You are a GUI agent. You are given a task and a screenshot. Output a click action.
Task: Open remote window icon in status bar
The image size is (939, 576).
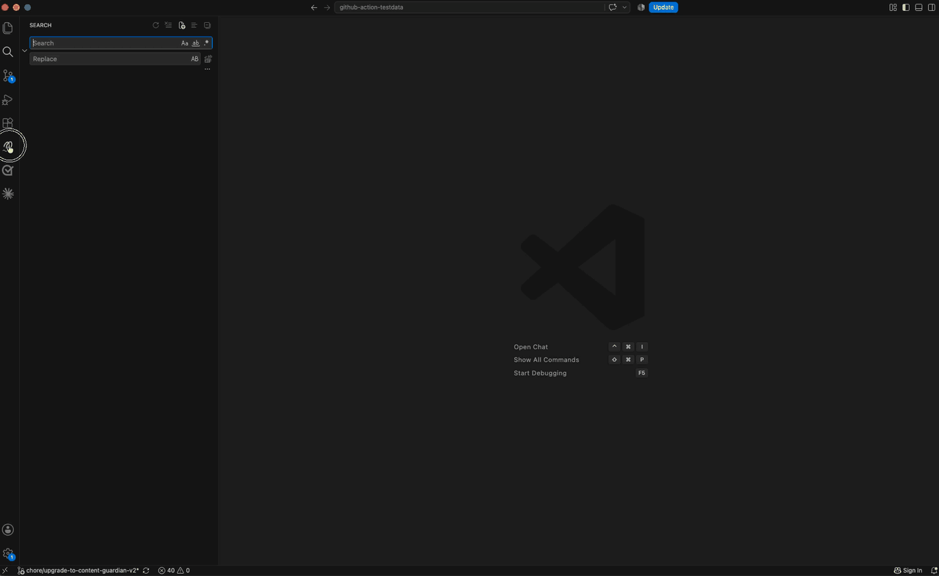click(x=5, y=570)
